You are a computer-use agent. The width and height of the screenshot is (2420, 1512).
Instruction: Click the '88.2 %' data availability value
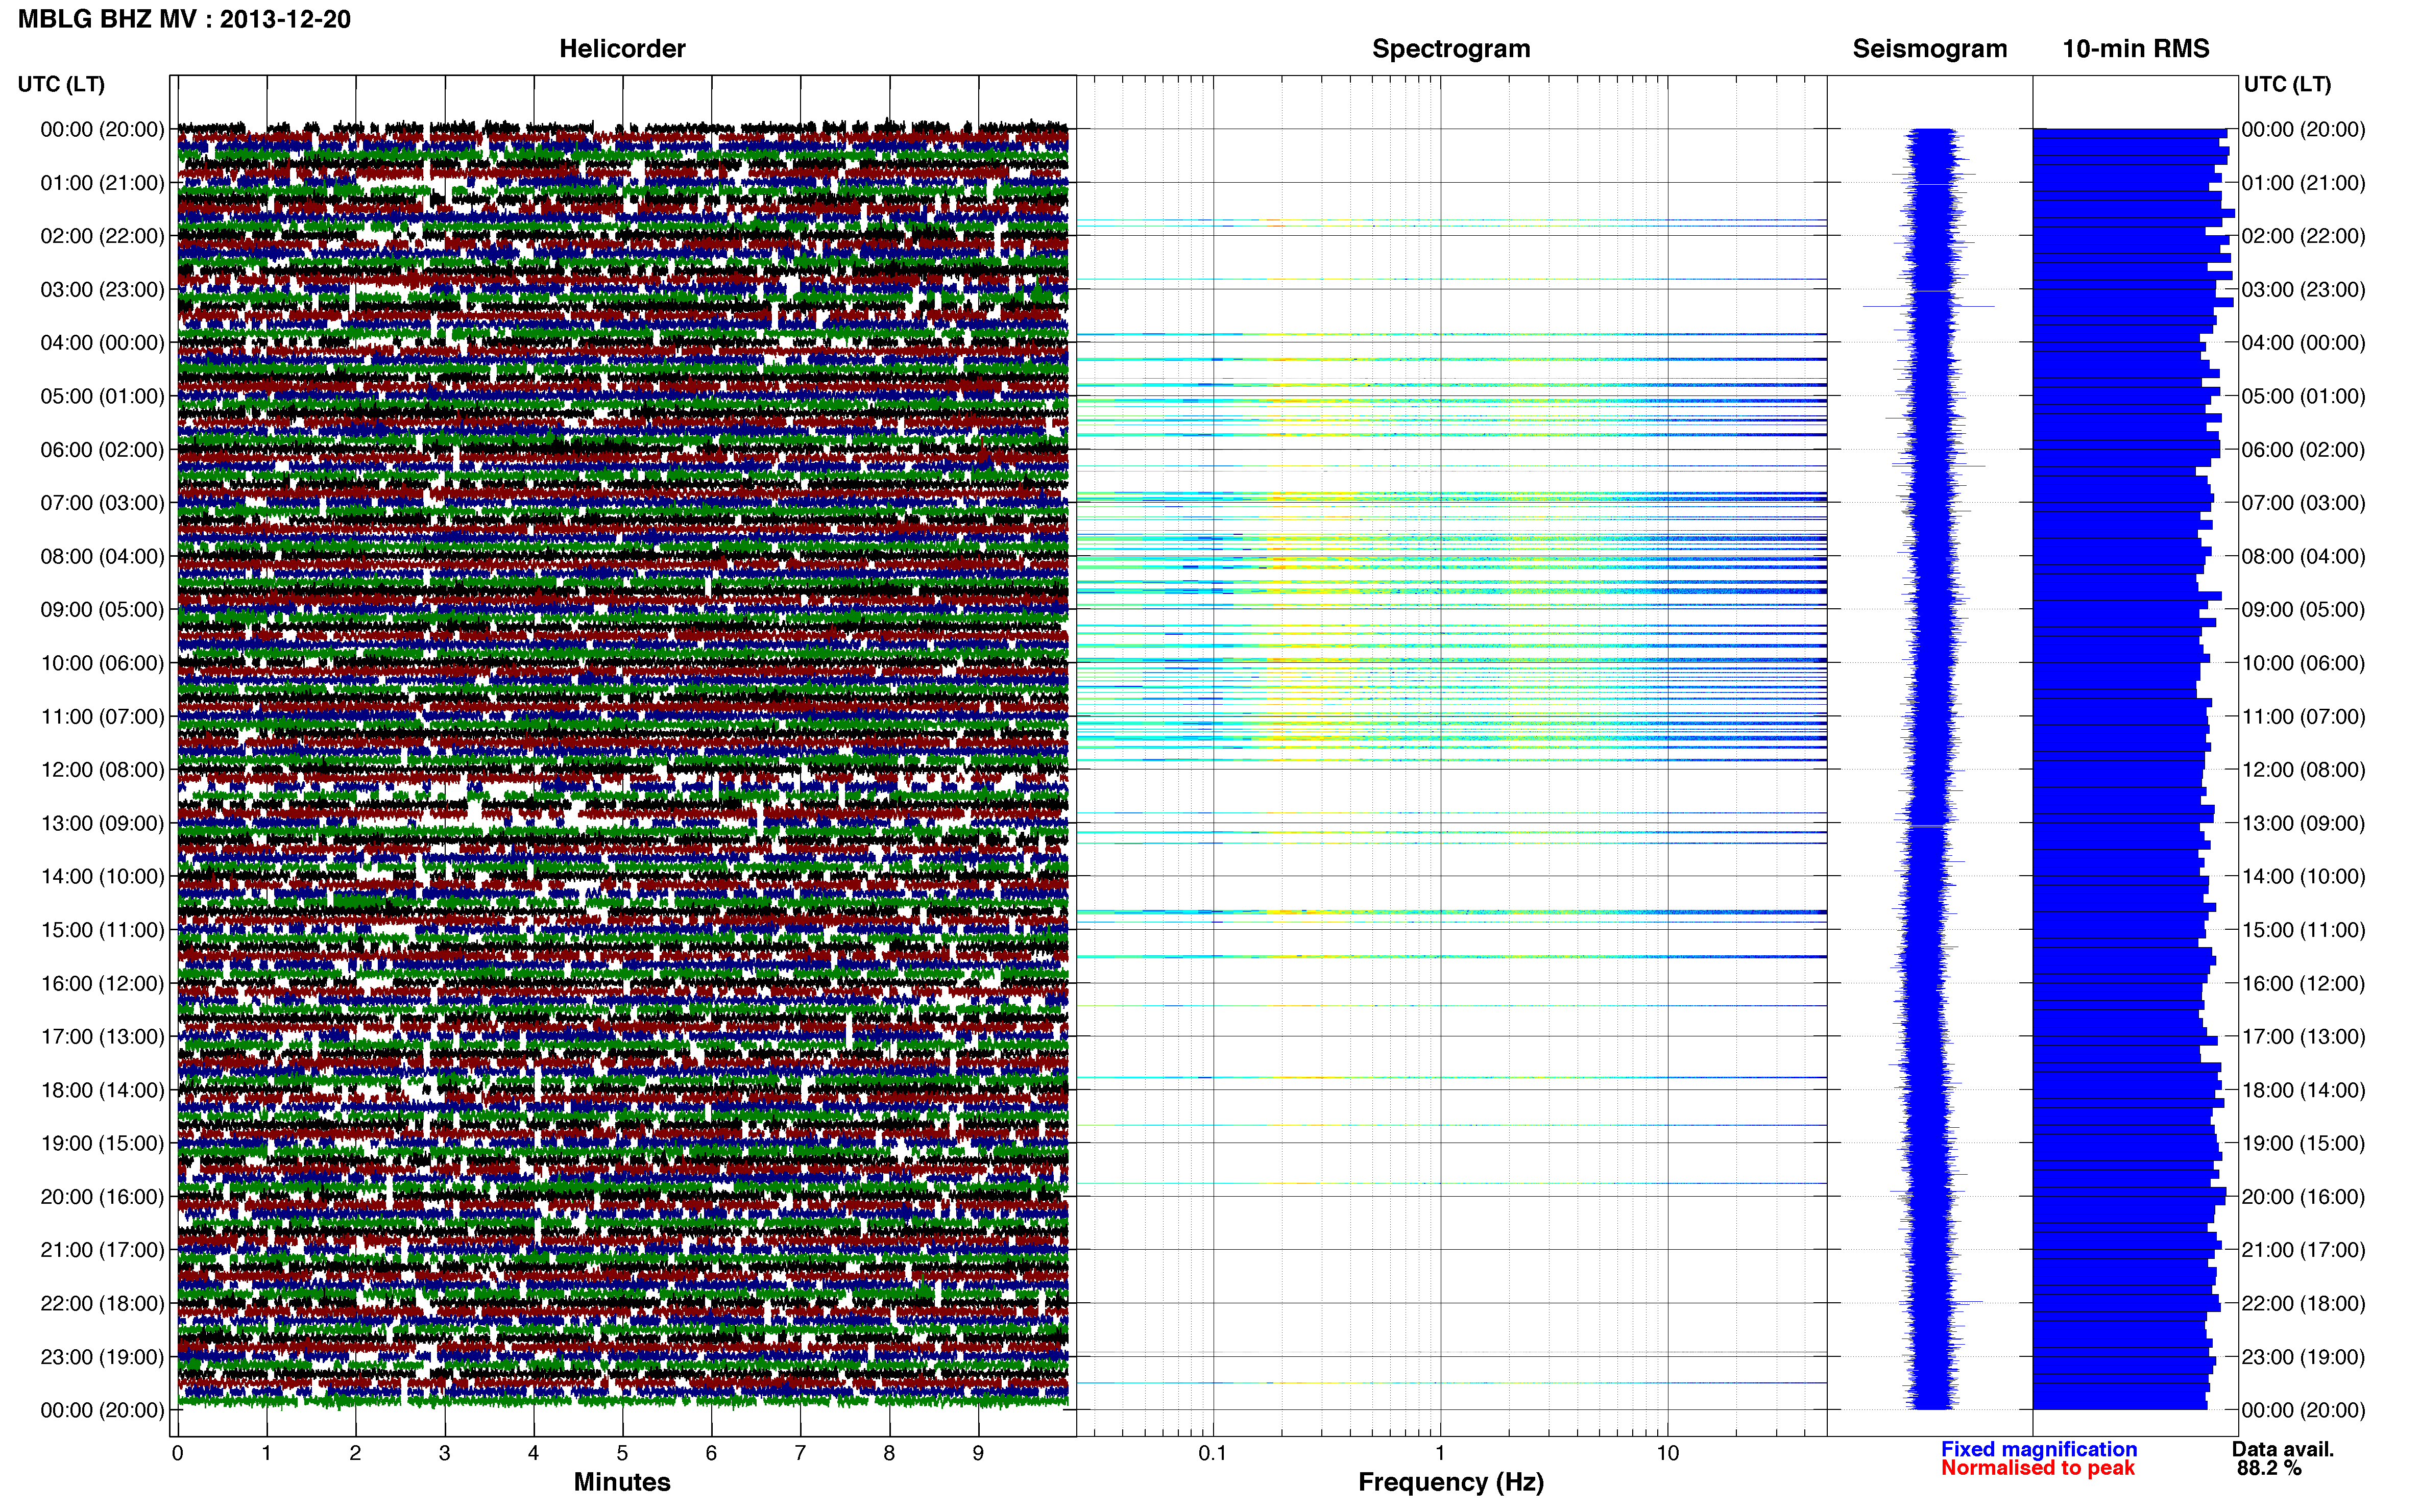2269,1468
